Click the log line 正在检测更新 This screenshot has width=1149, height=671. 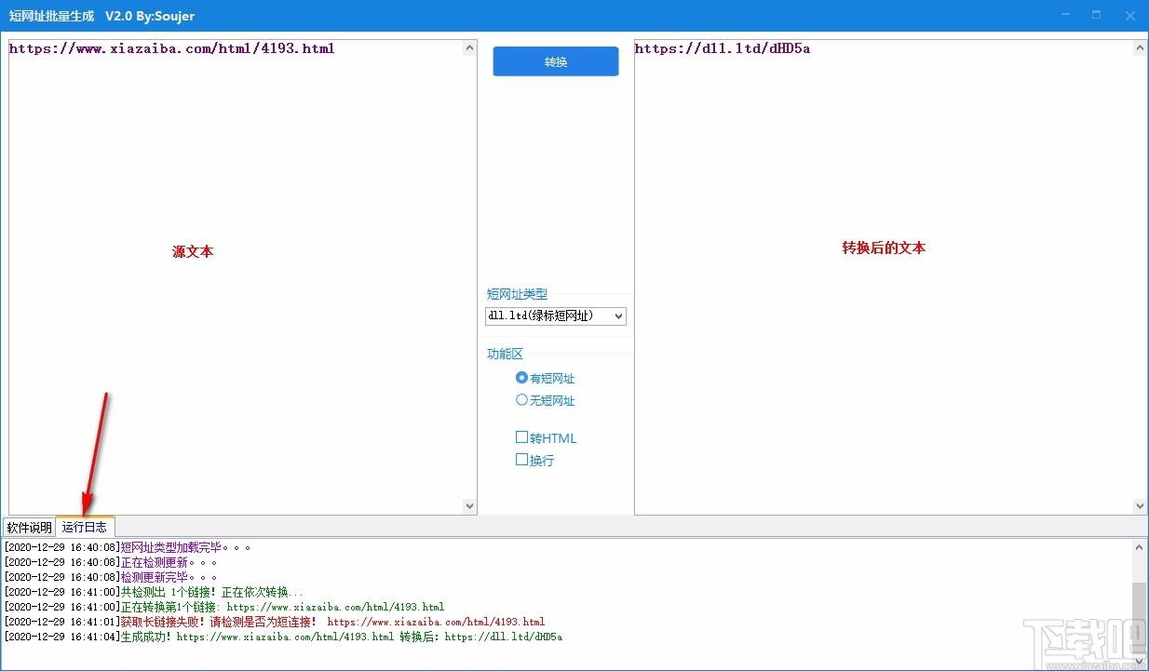point(111,562)
